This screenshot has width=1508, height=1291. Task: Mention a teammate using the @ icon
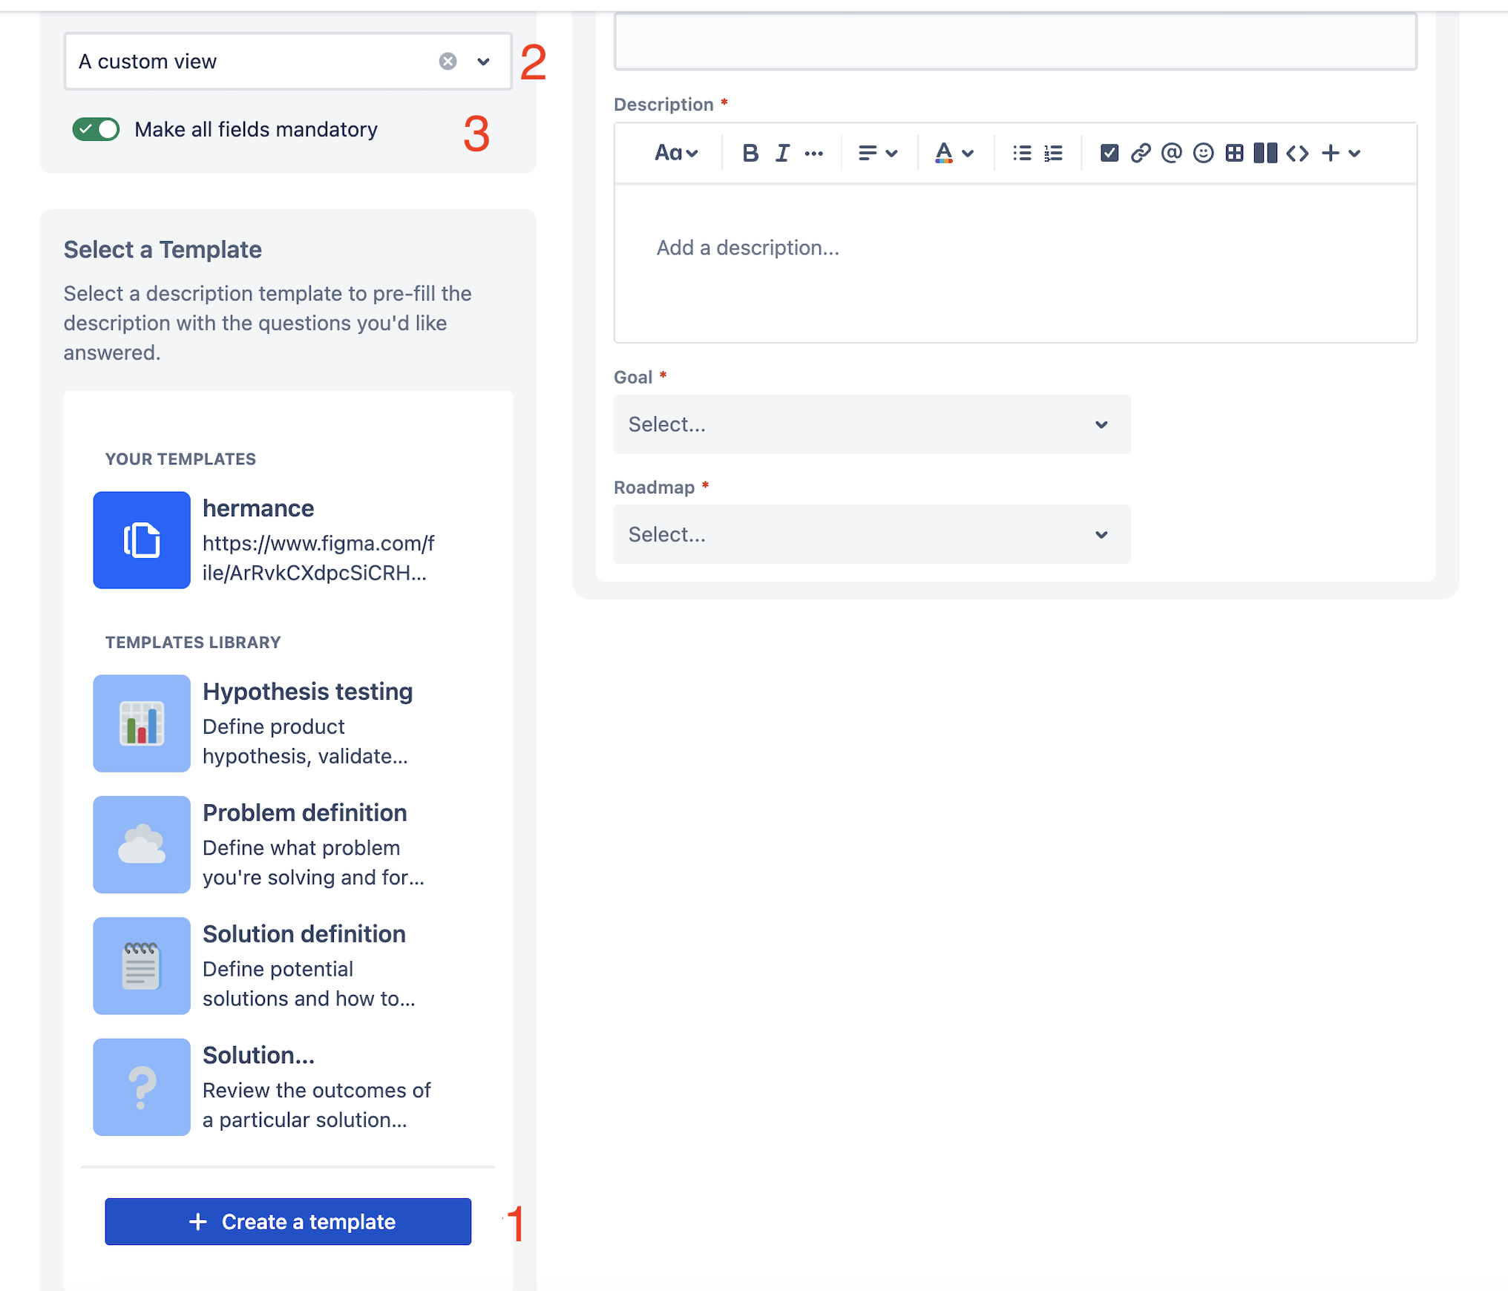[x=1170, y=153]
